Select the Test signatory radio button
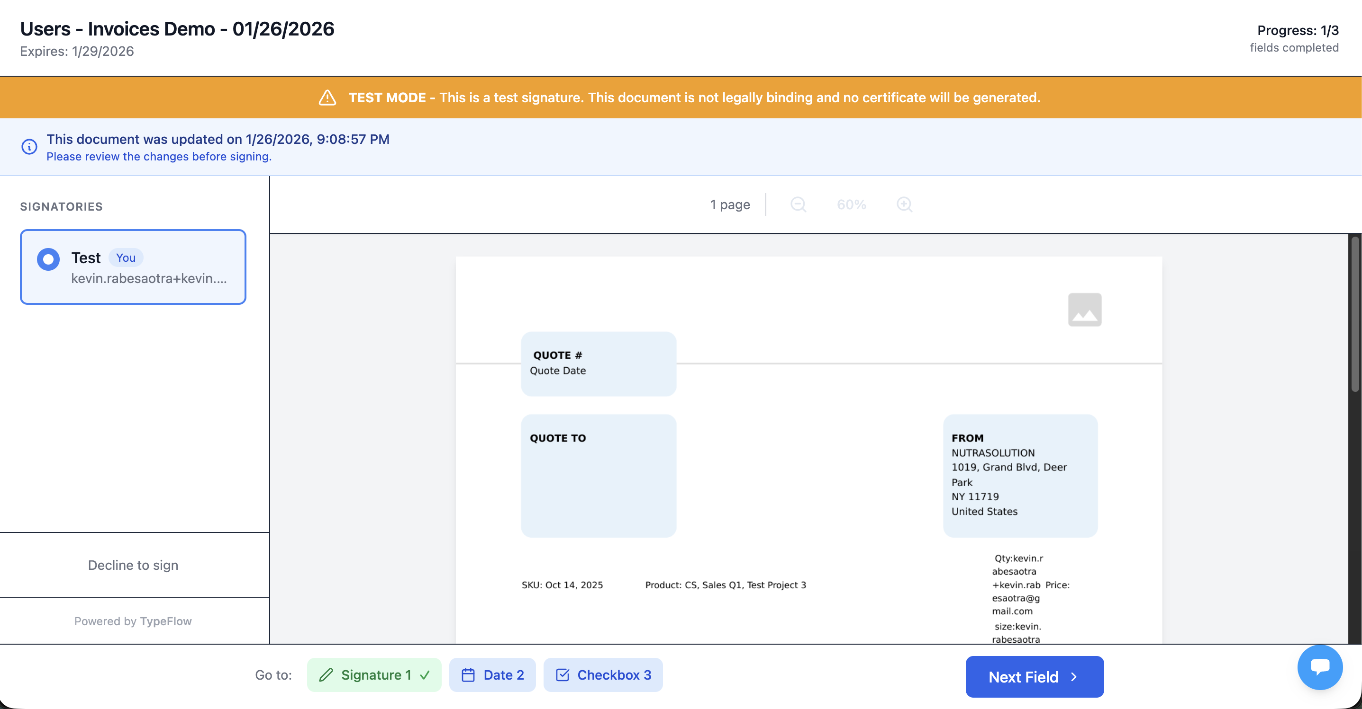Image resolution: width=1362 pixels, height=709 pixels. pyautogui.click(x=48, y=259)
